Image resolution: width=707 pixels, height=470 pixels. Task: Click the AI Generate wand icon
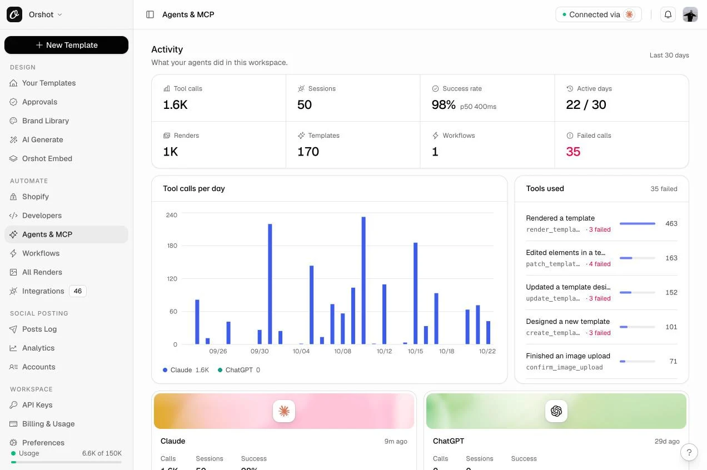point(13,139)
